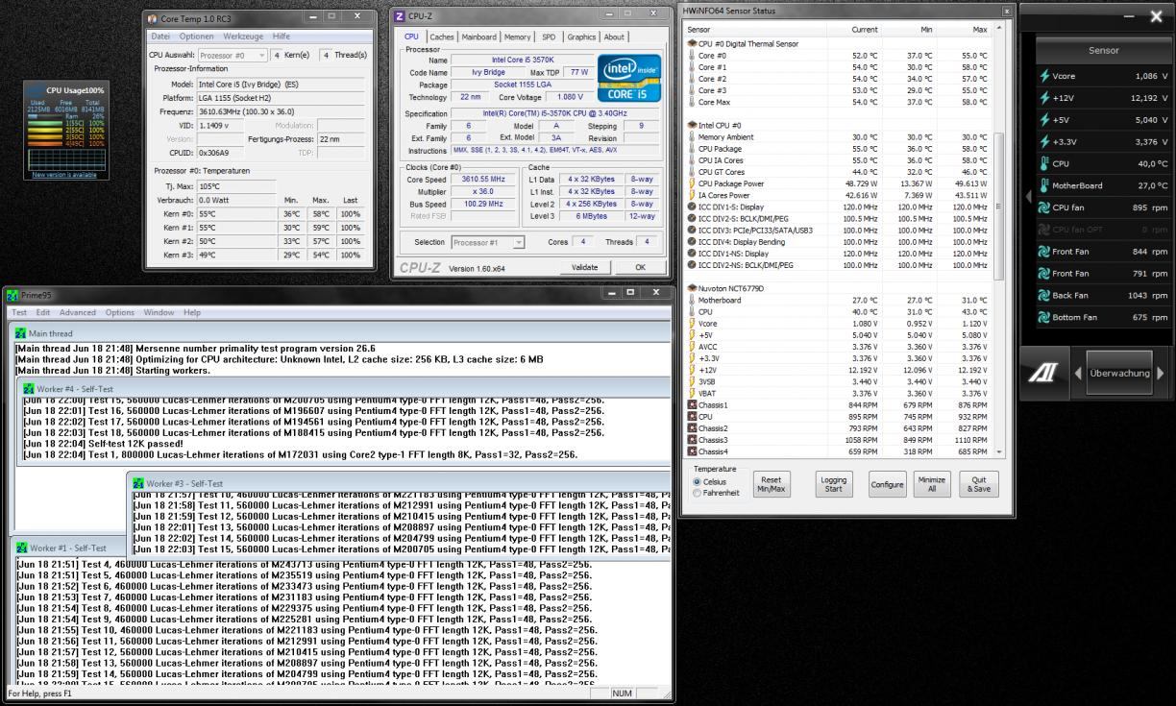Open the Selection processor dropdown in CPU-Z

[x=488, y=242]
